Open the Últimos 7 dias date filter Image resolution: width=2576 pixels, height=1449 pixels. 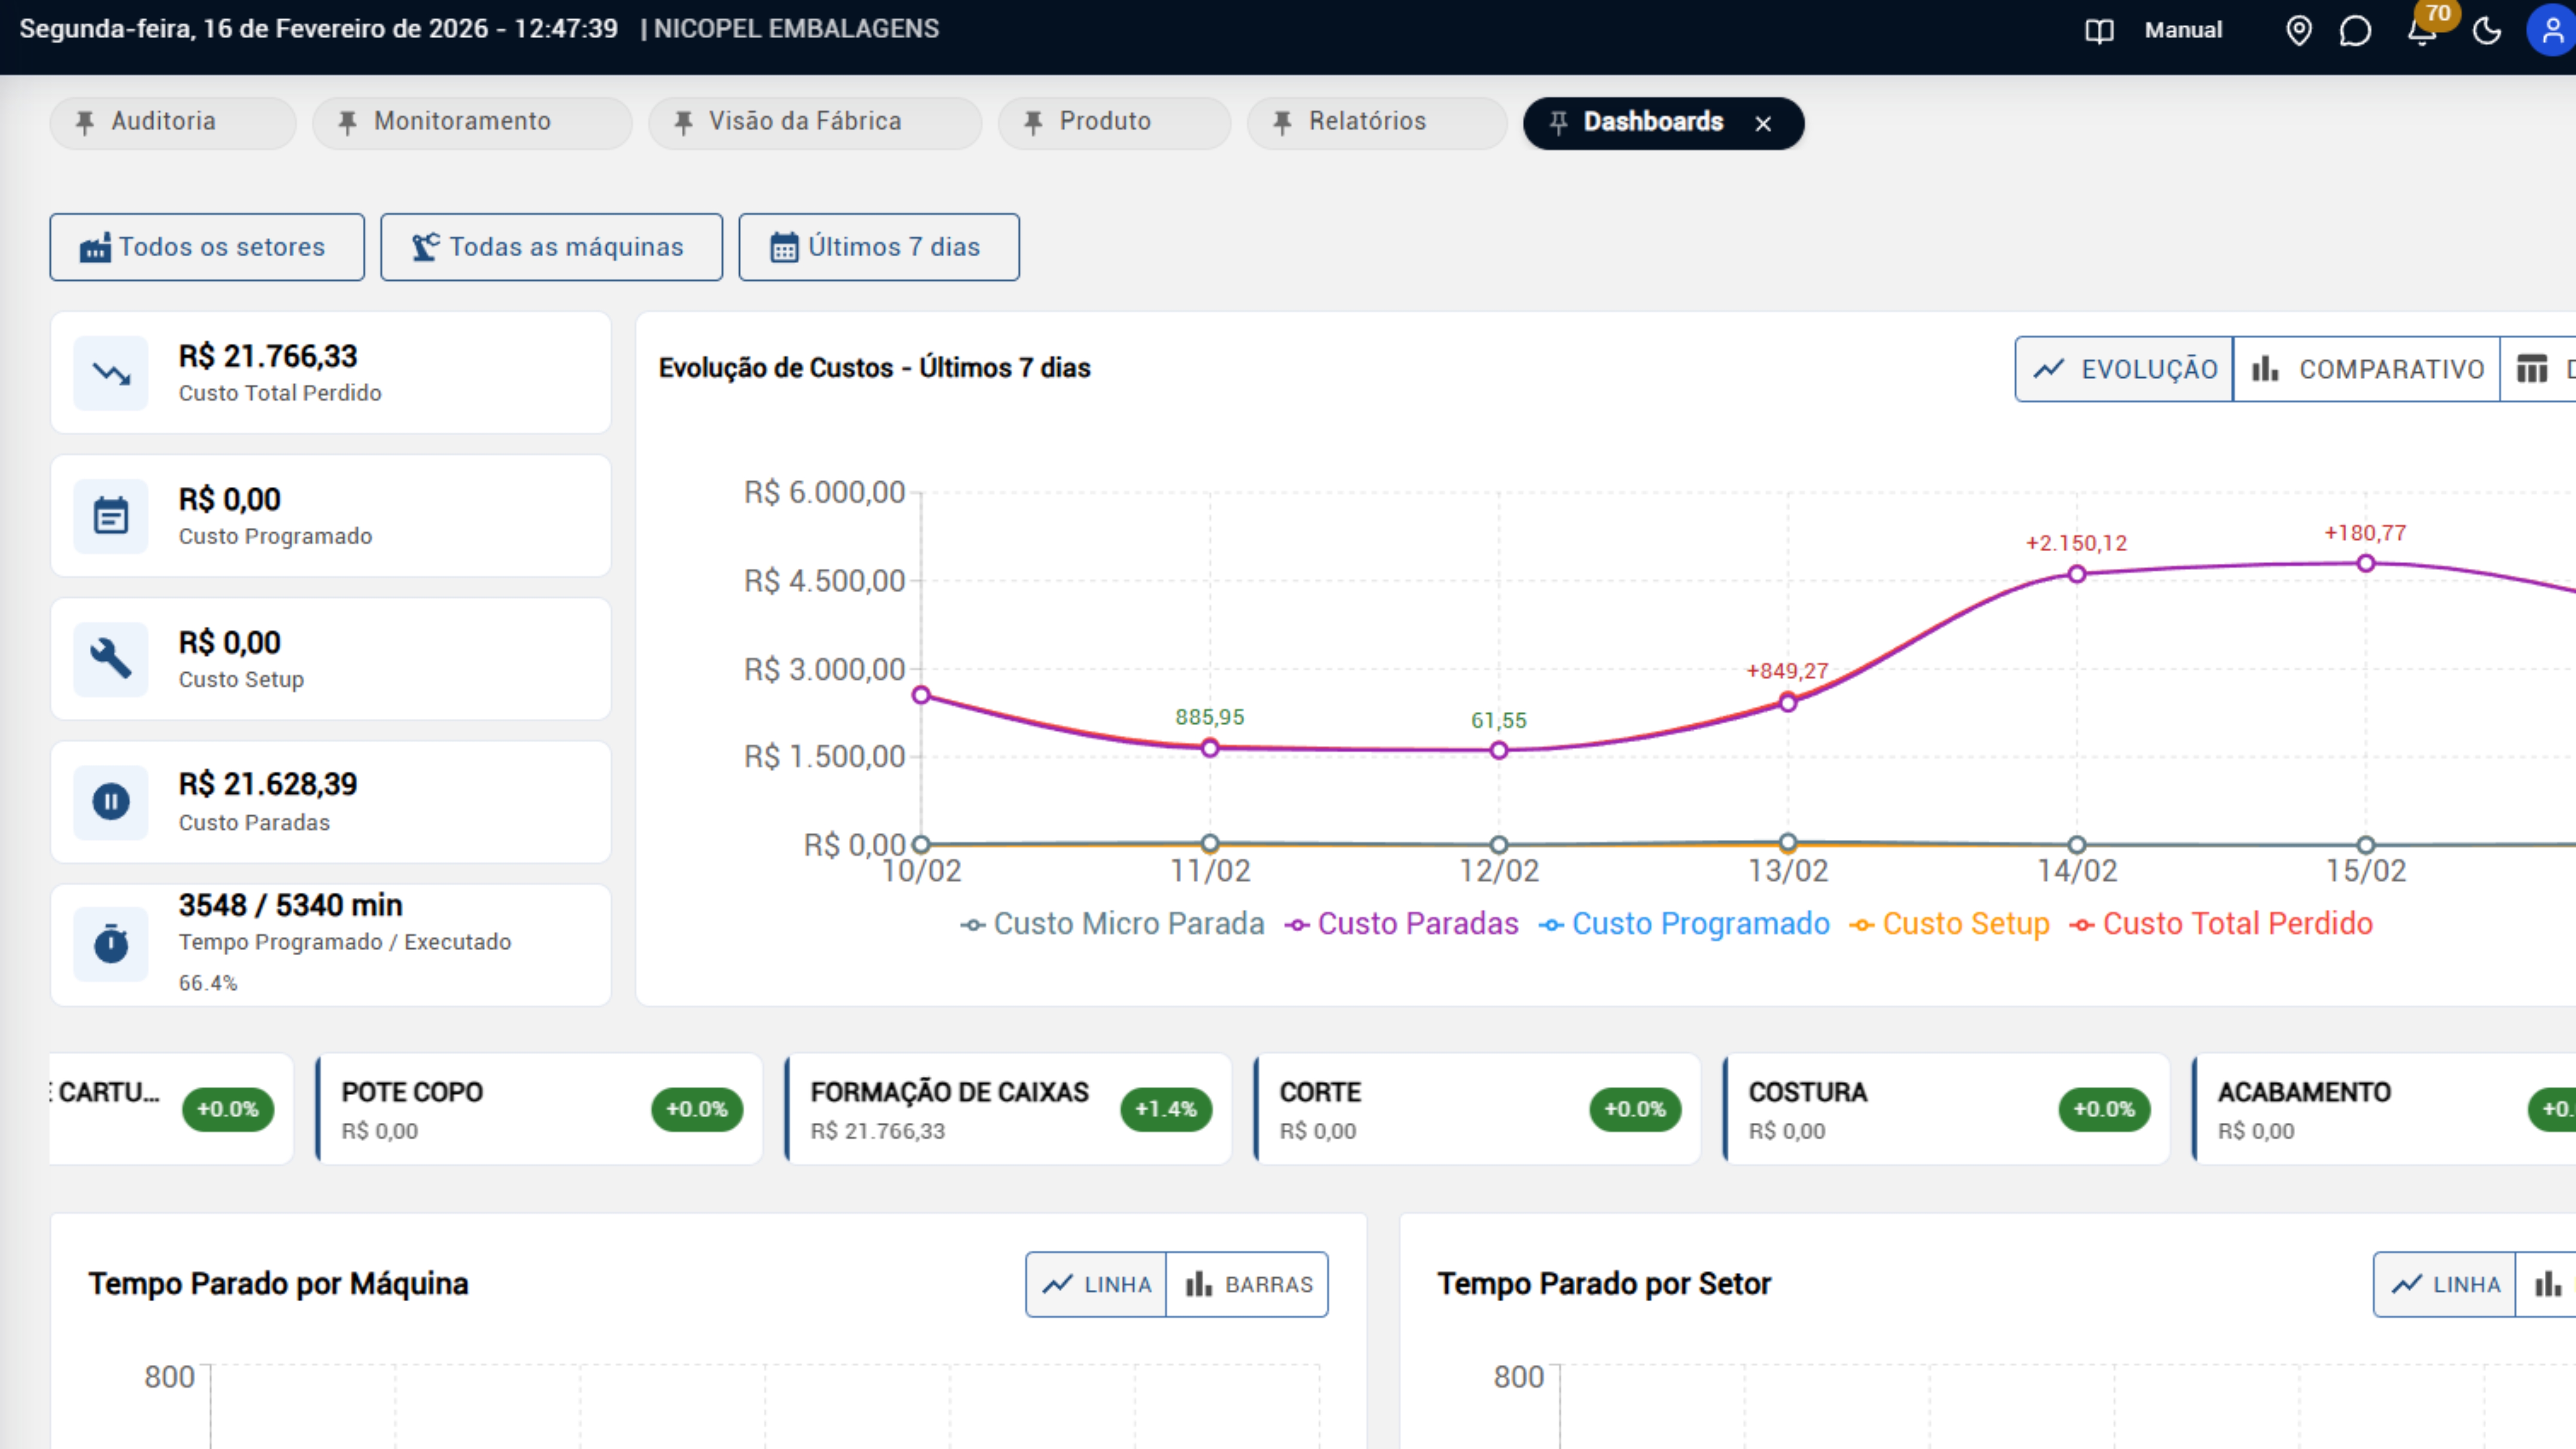pyautogui.click(x=879, y=247)
